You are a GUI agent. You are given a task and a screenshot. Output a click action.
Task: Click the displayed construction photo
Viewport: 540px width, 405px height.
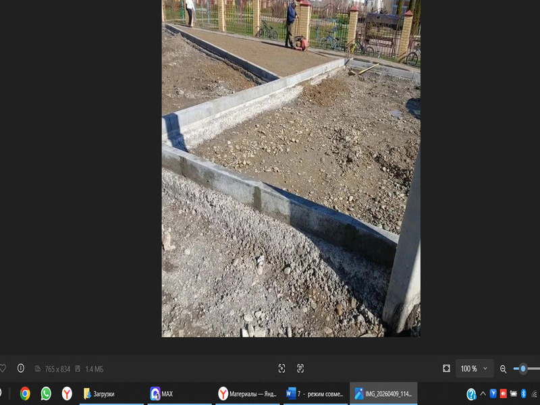(x=290, y=169)
